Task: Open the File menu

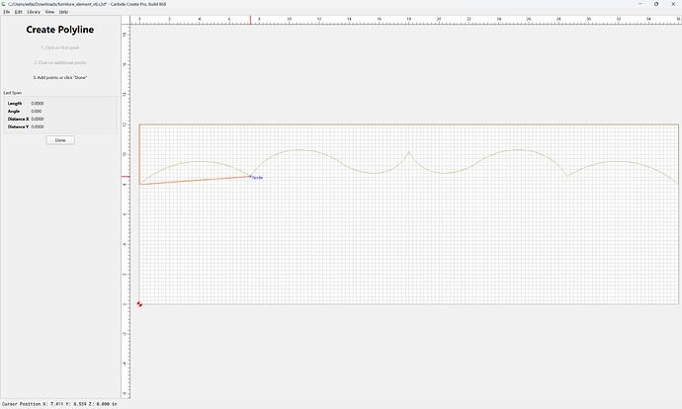Action: pos(7,12)
